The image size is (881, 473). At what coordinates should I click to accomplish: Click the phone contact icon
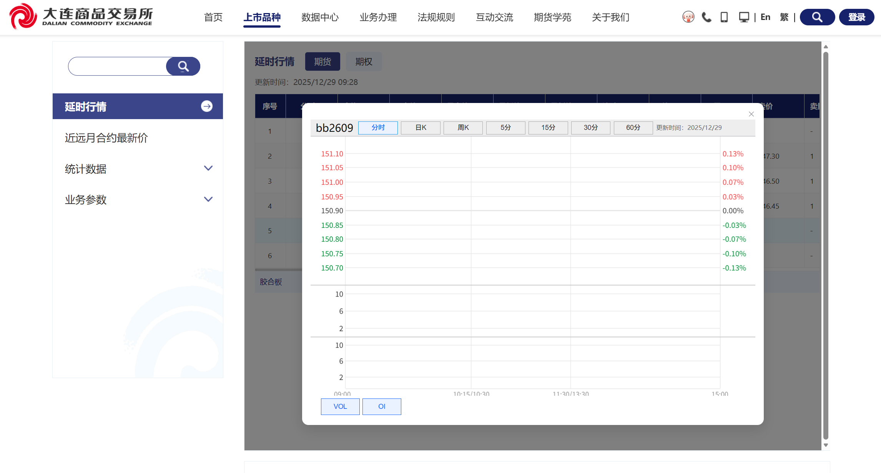tap(706, 17)
